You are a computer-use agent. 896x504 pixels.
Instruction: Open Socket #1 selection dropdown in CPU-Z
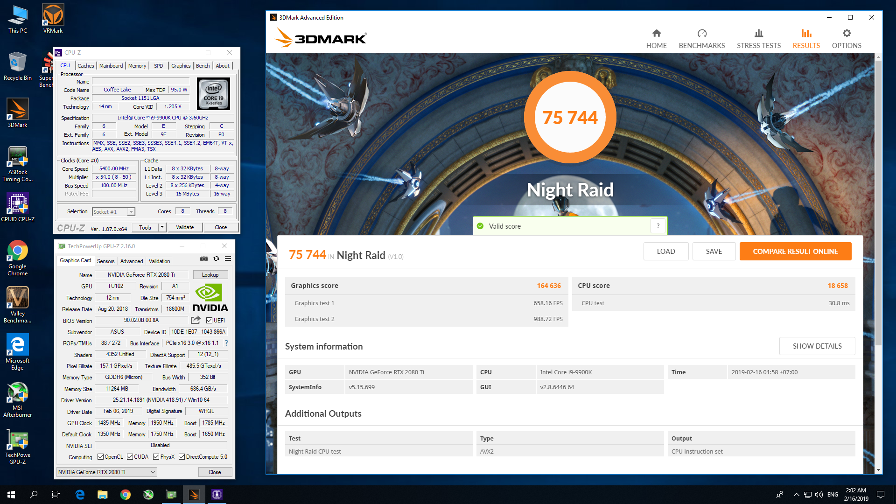tap(113, 212)
